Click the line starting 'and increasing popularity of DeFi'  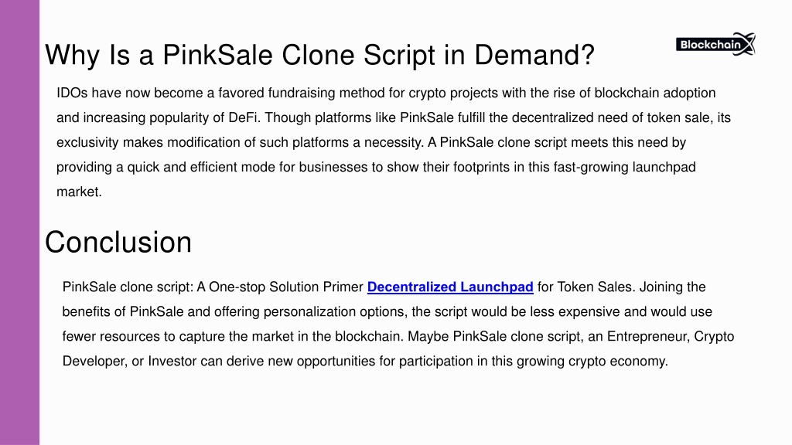[394, 117]
